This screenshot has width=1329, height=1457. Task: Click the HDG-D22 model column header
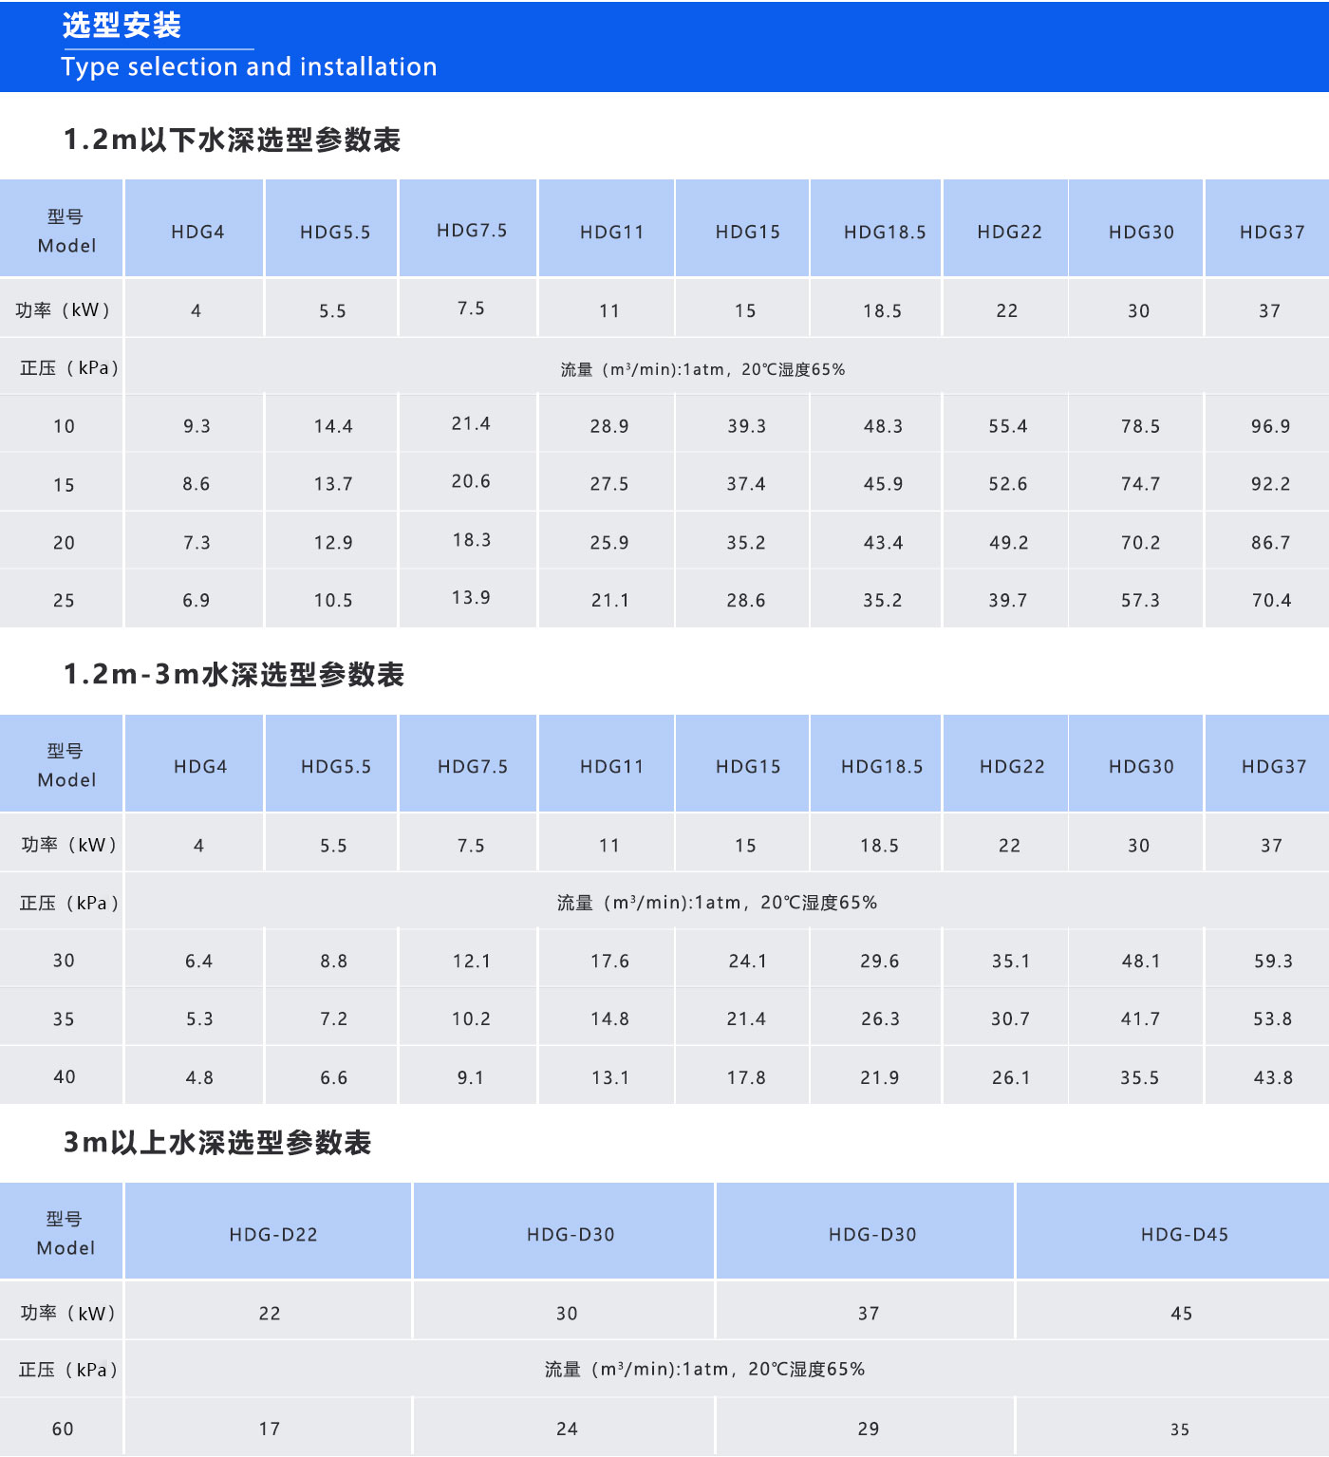coord(273,1235)
